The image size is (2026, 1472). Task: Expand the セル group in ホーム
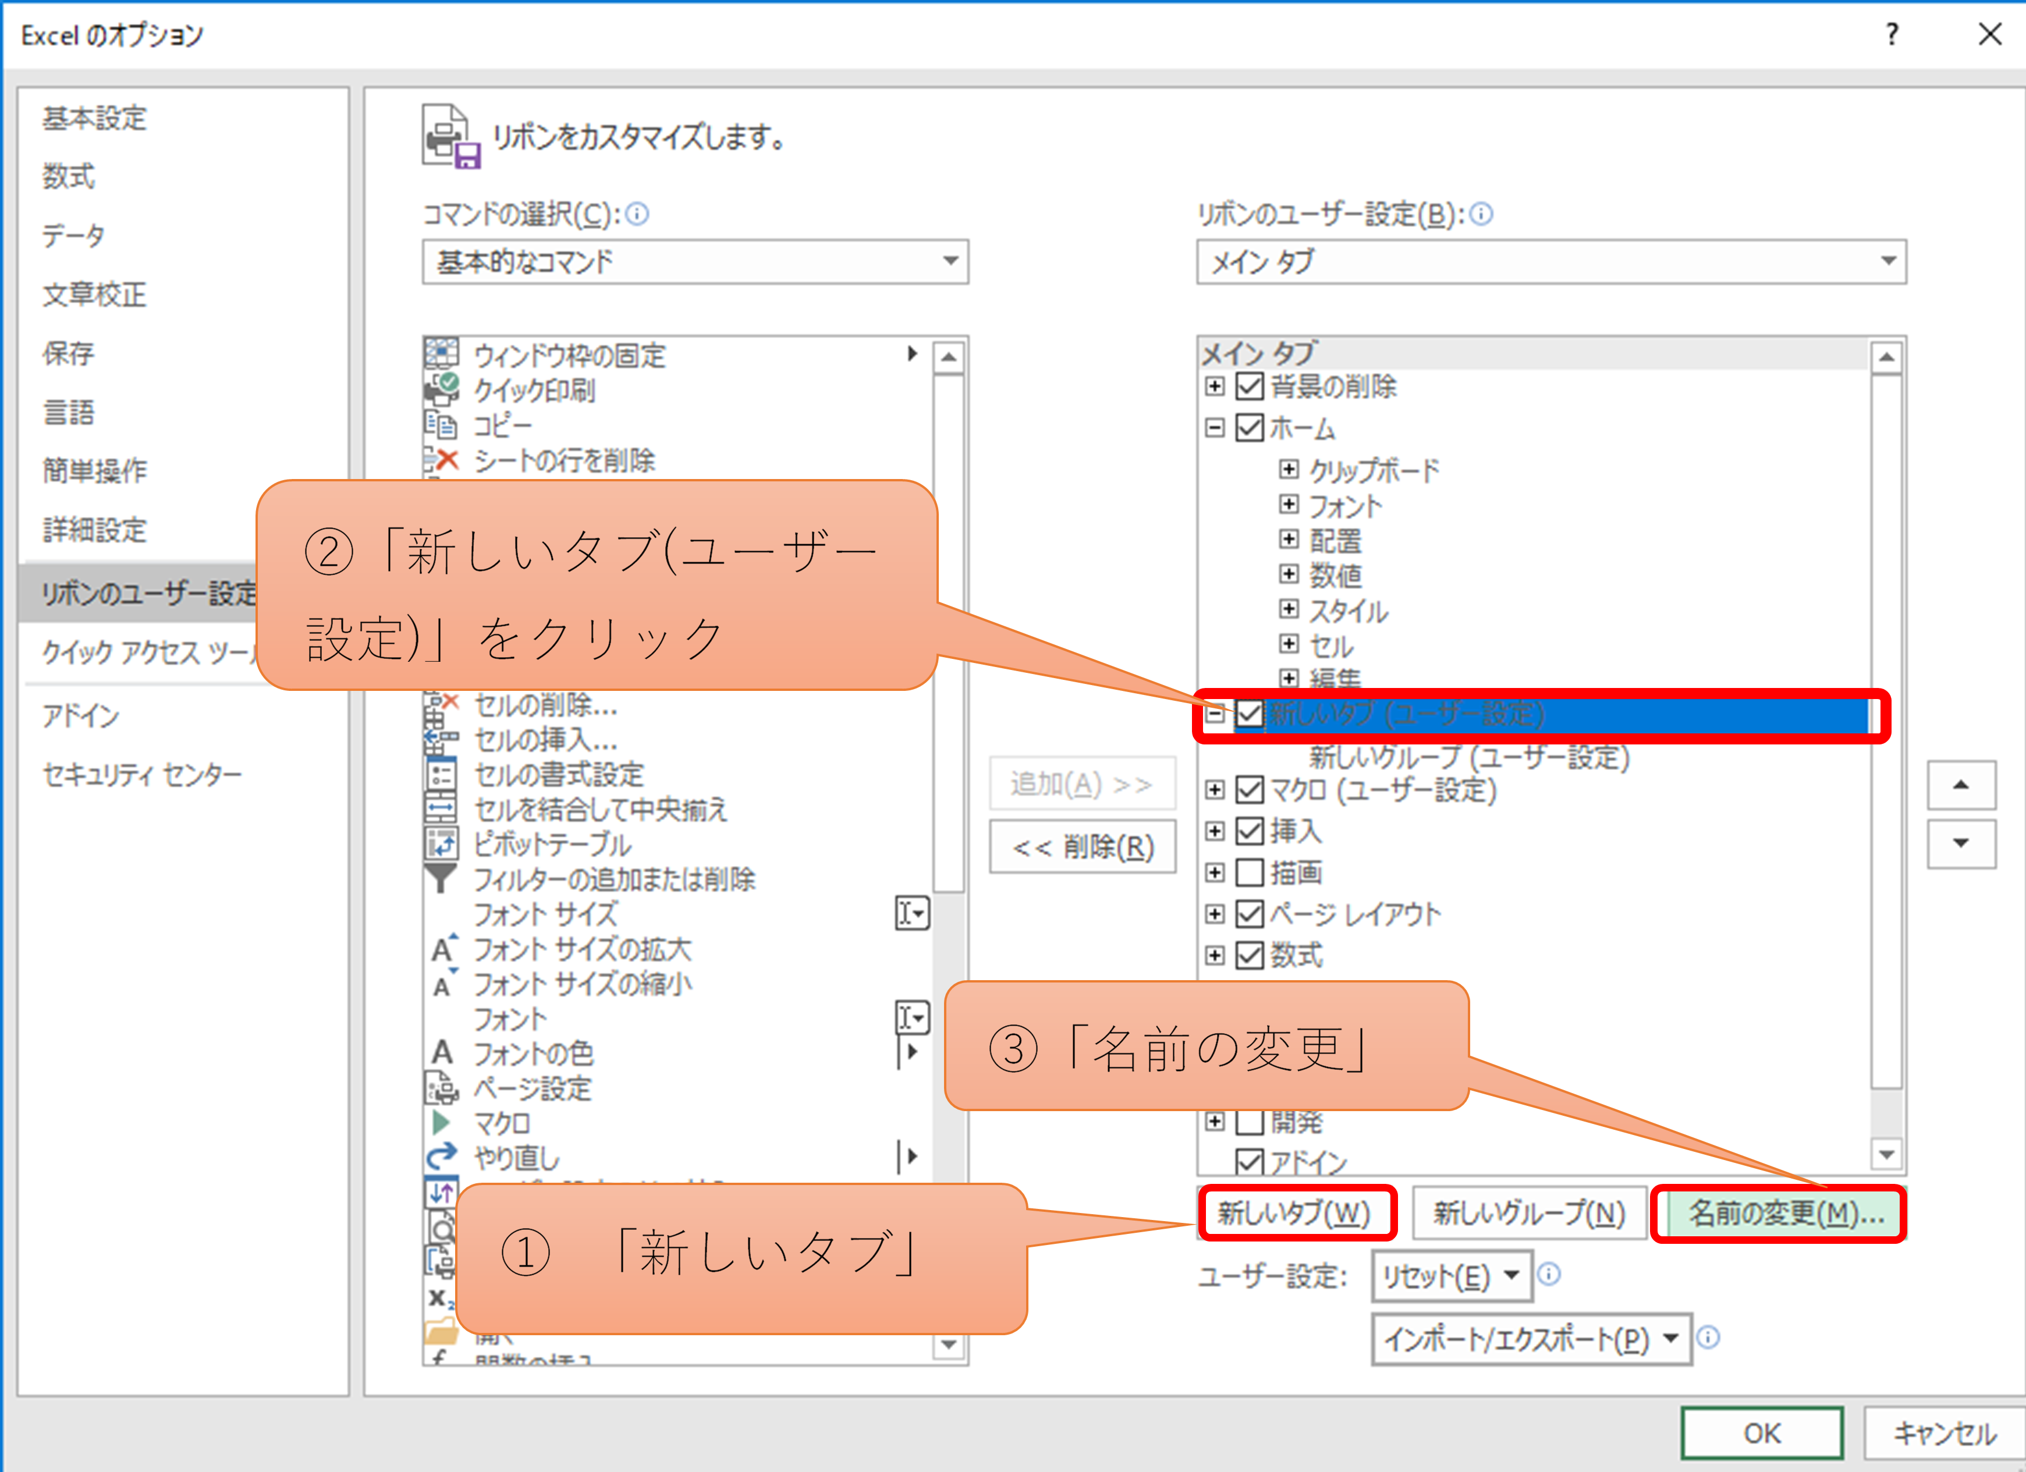coord(1288,643)
